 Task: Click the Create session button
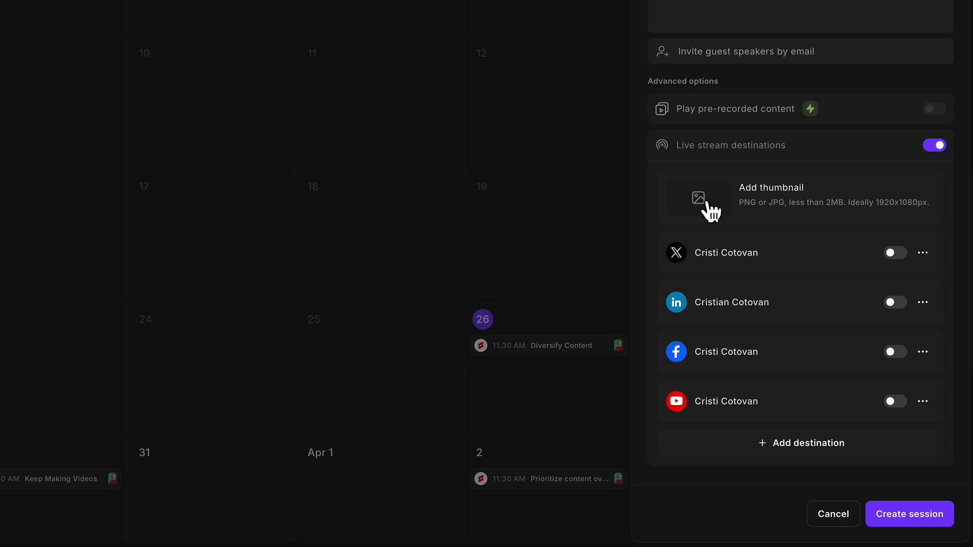tap(910, 514)
